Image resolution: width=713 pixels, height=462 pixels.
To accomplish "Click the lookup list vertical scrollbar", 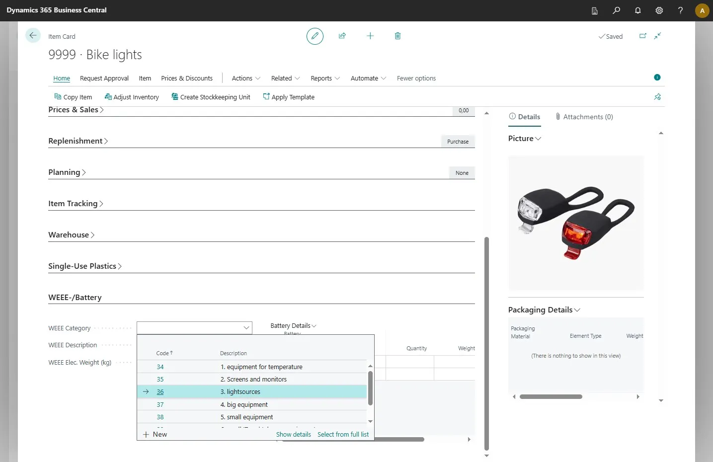I will (370, 388).
